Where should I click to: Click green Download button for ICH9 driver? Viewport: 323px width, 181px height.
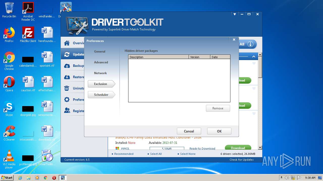click(x=238, y=148)
